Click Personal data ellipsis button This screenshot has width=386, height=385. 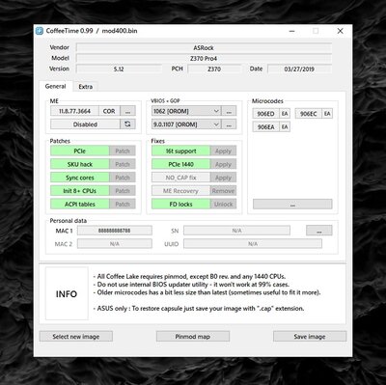pyautogui.click(x=319, y=231)
